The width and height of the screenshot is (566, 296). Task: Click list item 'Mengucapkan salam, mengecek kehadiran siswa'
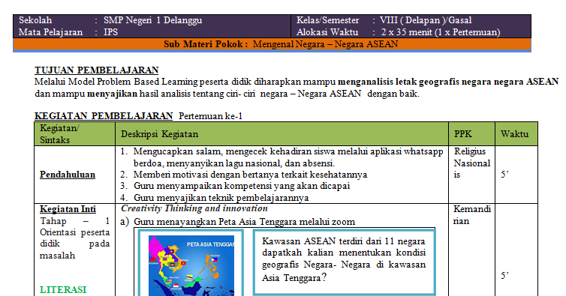click(288, 157)
